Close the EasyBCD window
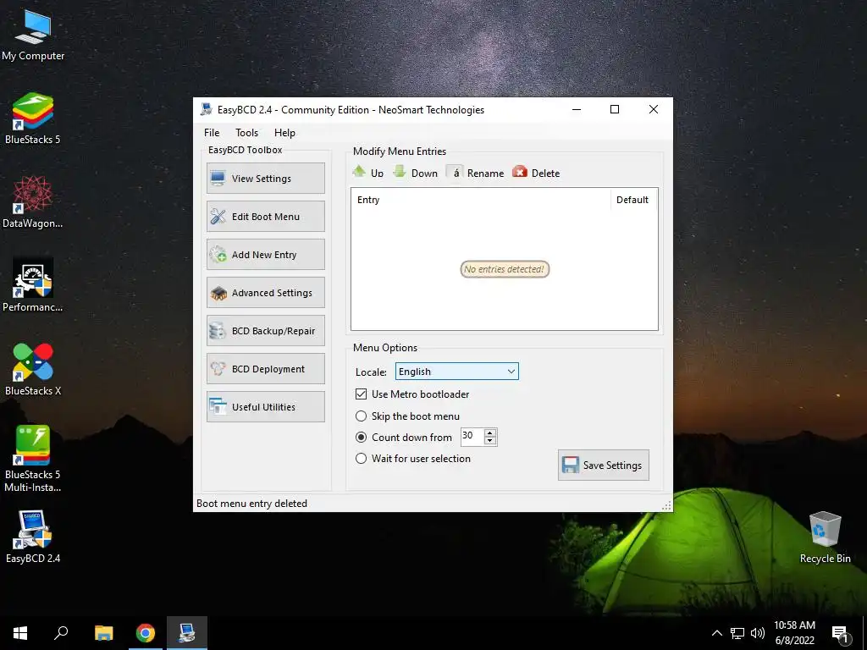867x650 pixels. [653, 109]
